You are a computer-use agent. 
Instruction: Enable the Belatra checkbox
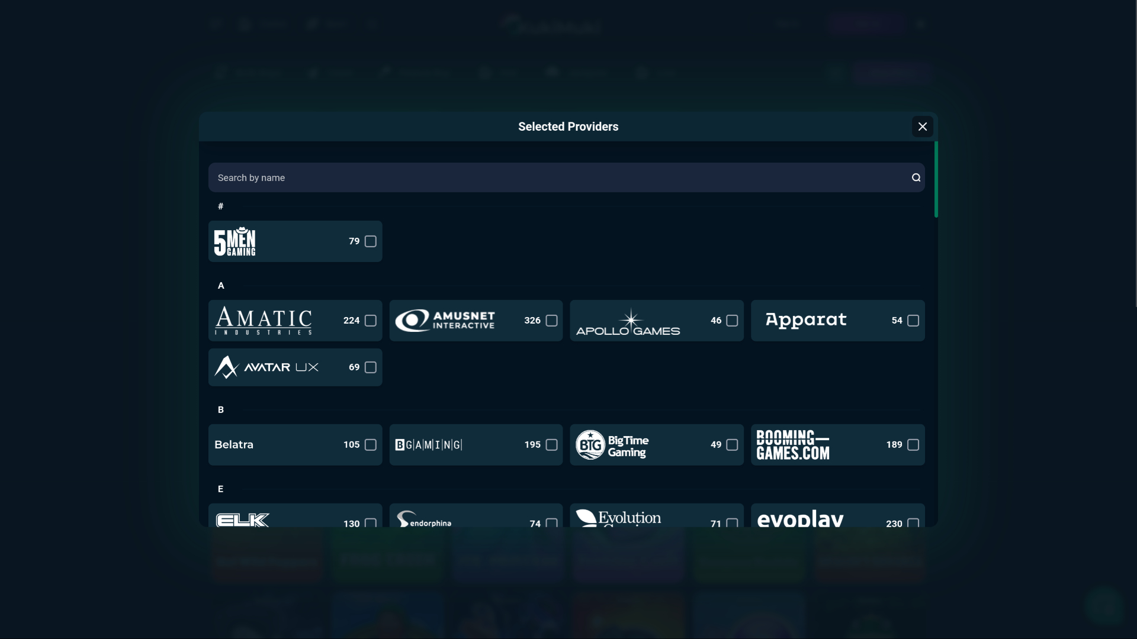371,444
